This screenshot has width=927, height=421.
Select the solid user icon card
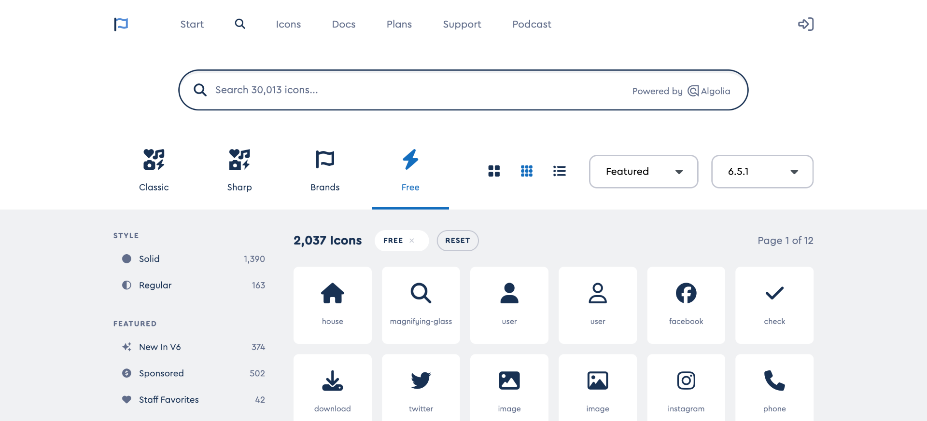pyautogui.click(x=509, y=305)
